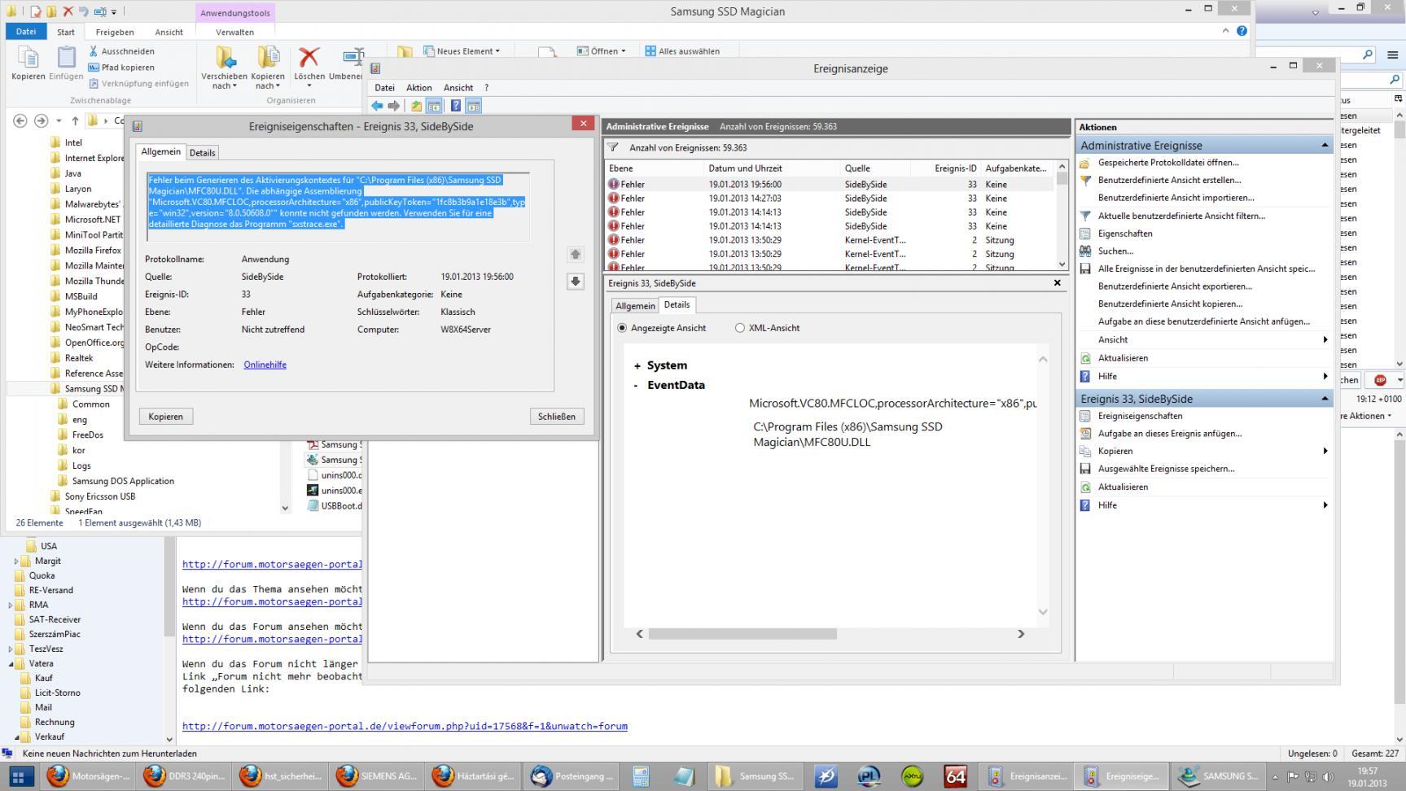Screen dimensions: 1406x791
Task: Click the horizontal scrollbar in event details
Action: [742, 634]
